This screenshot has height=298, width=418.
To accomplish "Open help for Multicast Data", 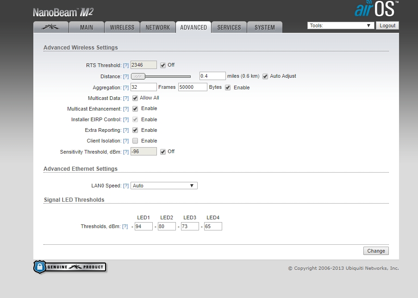I will 126,98.
